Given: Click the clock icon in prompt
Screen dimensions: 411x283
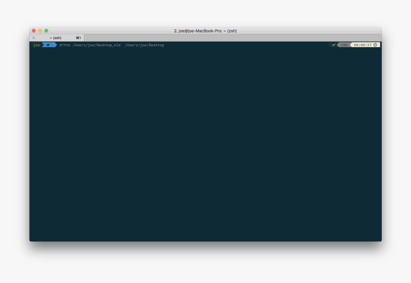Looking at the screenshot, I should click(x=375, y=45).
